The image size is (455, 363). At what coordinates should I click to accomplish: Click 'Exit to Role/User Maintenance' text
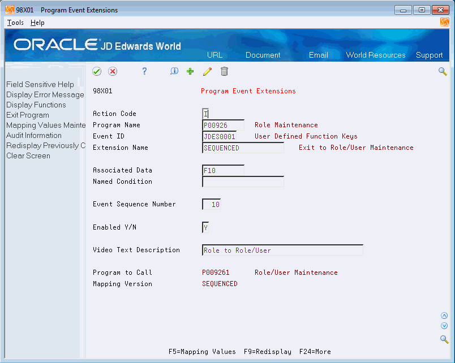(x=356, y=148)
